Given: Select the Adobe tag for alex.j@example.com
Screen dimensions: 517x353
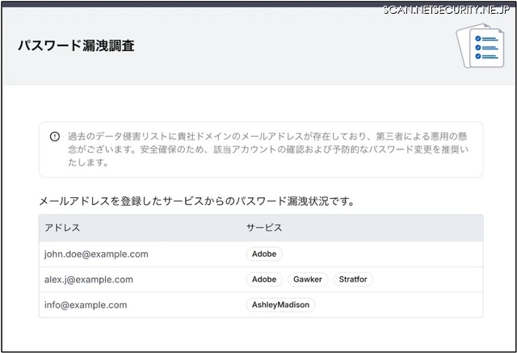Looking at the screenshot, I should 264,279.
